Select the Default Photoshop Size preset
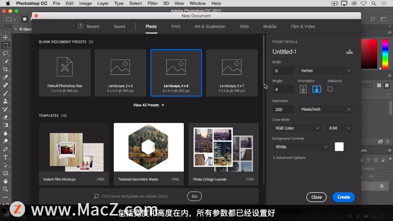This screenshot has height=221, width=393. [65, 73]
